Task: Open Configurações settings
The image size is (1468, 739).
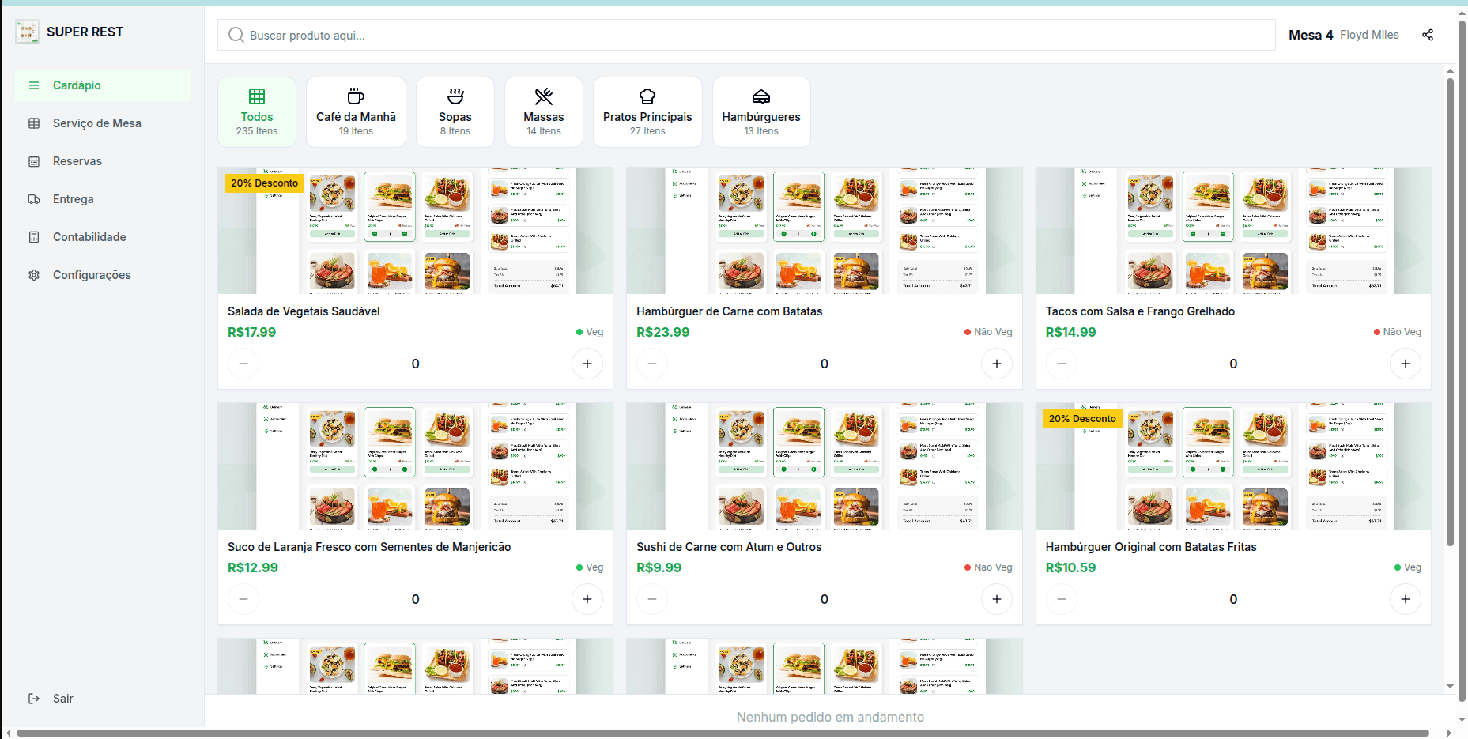Action: pos(91,275)
